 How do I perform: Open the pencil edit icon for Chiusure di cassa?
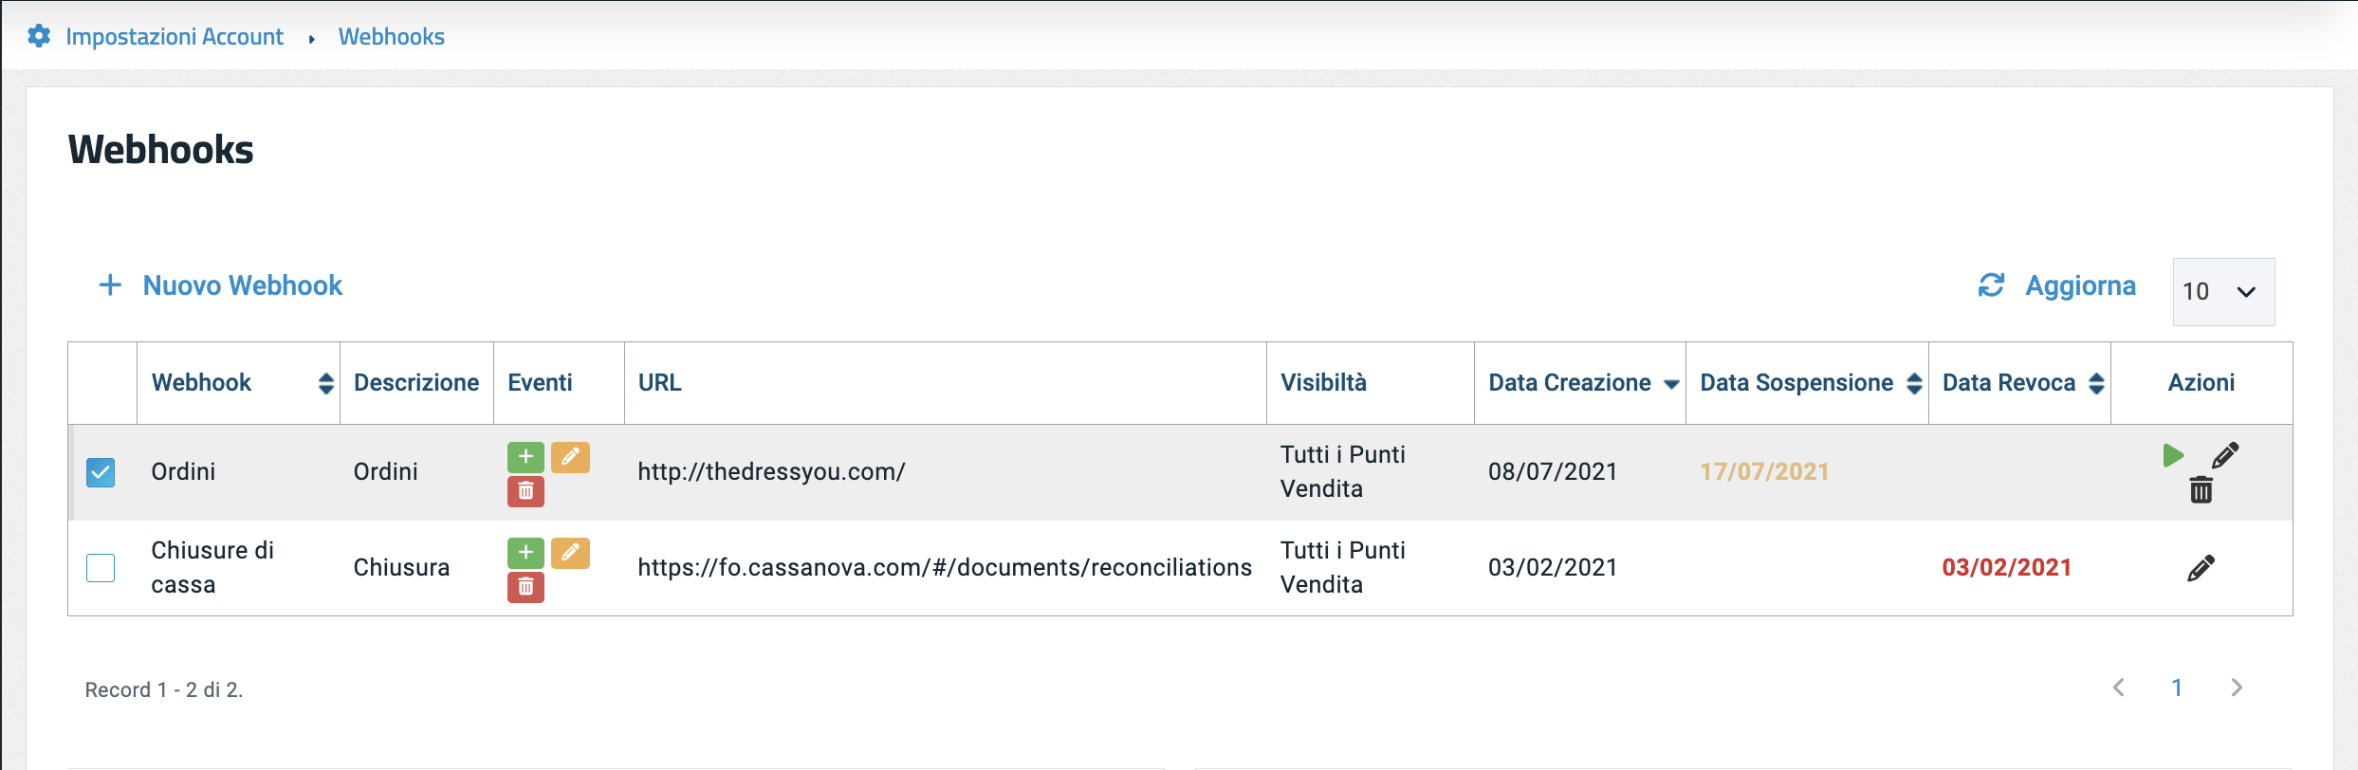(x=2201, y=567)
